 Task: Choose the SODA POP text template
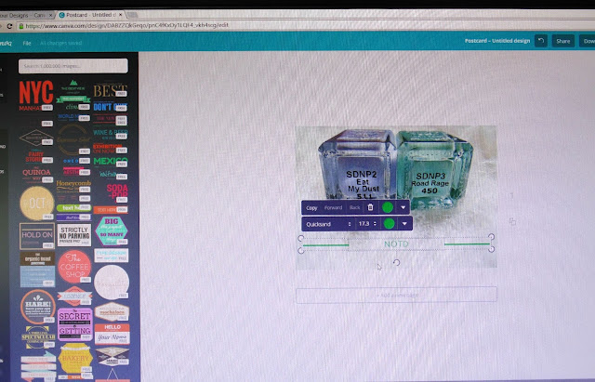116,192
